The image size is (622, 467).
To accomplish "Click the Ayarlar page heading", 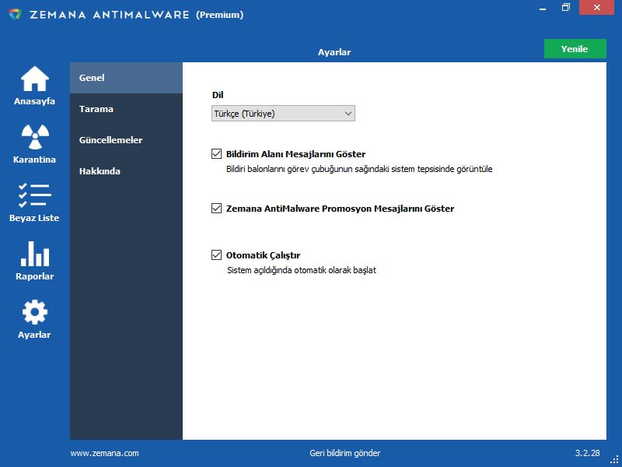I will point(334,52).
